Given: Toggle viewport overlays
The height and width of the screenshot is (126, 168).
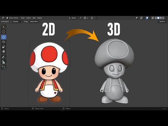Looking at the screenshot, I should click(147, 18).
